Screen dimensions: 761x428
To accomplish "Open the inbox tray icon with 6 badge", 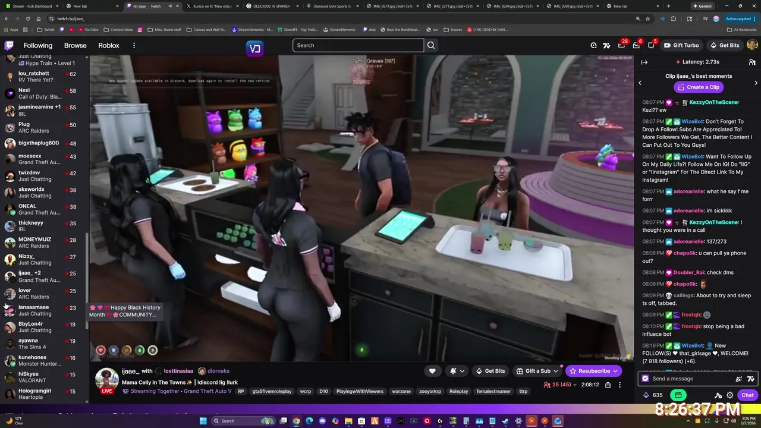I will [636, 45].
